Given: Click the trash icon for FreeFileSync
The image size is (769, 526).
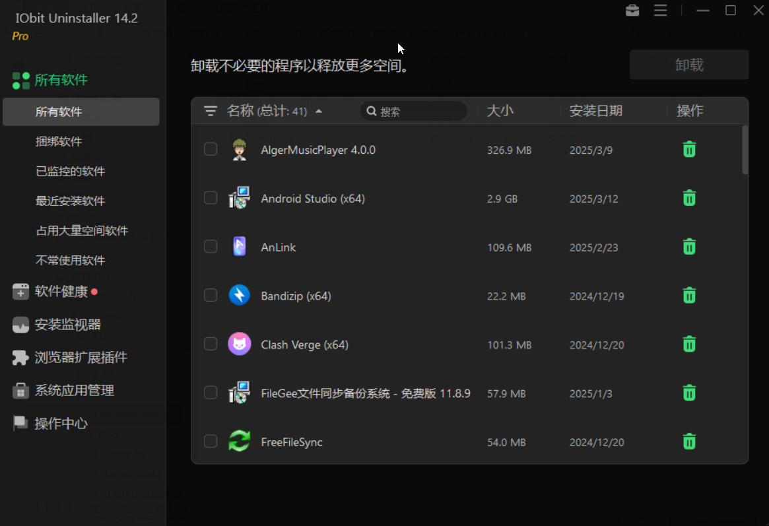Looking at the screenshot, I should [689, 441].
